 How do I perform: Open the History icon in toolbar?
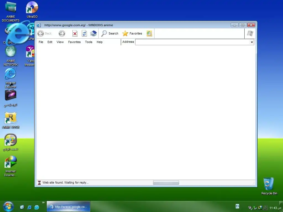(149, 33)
